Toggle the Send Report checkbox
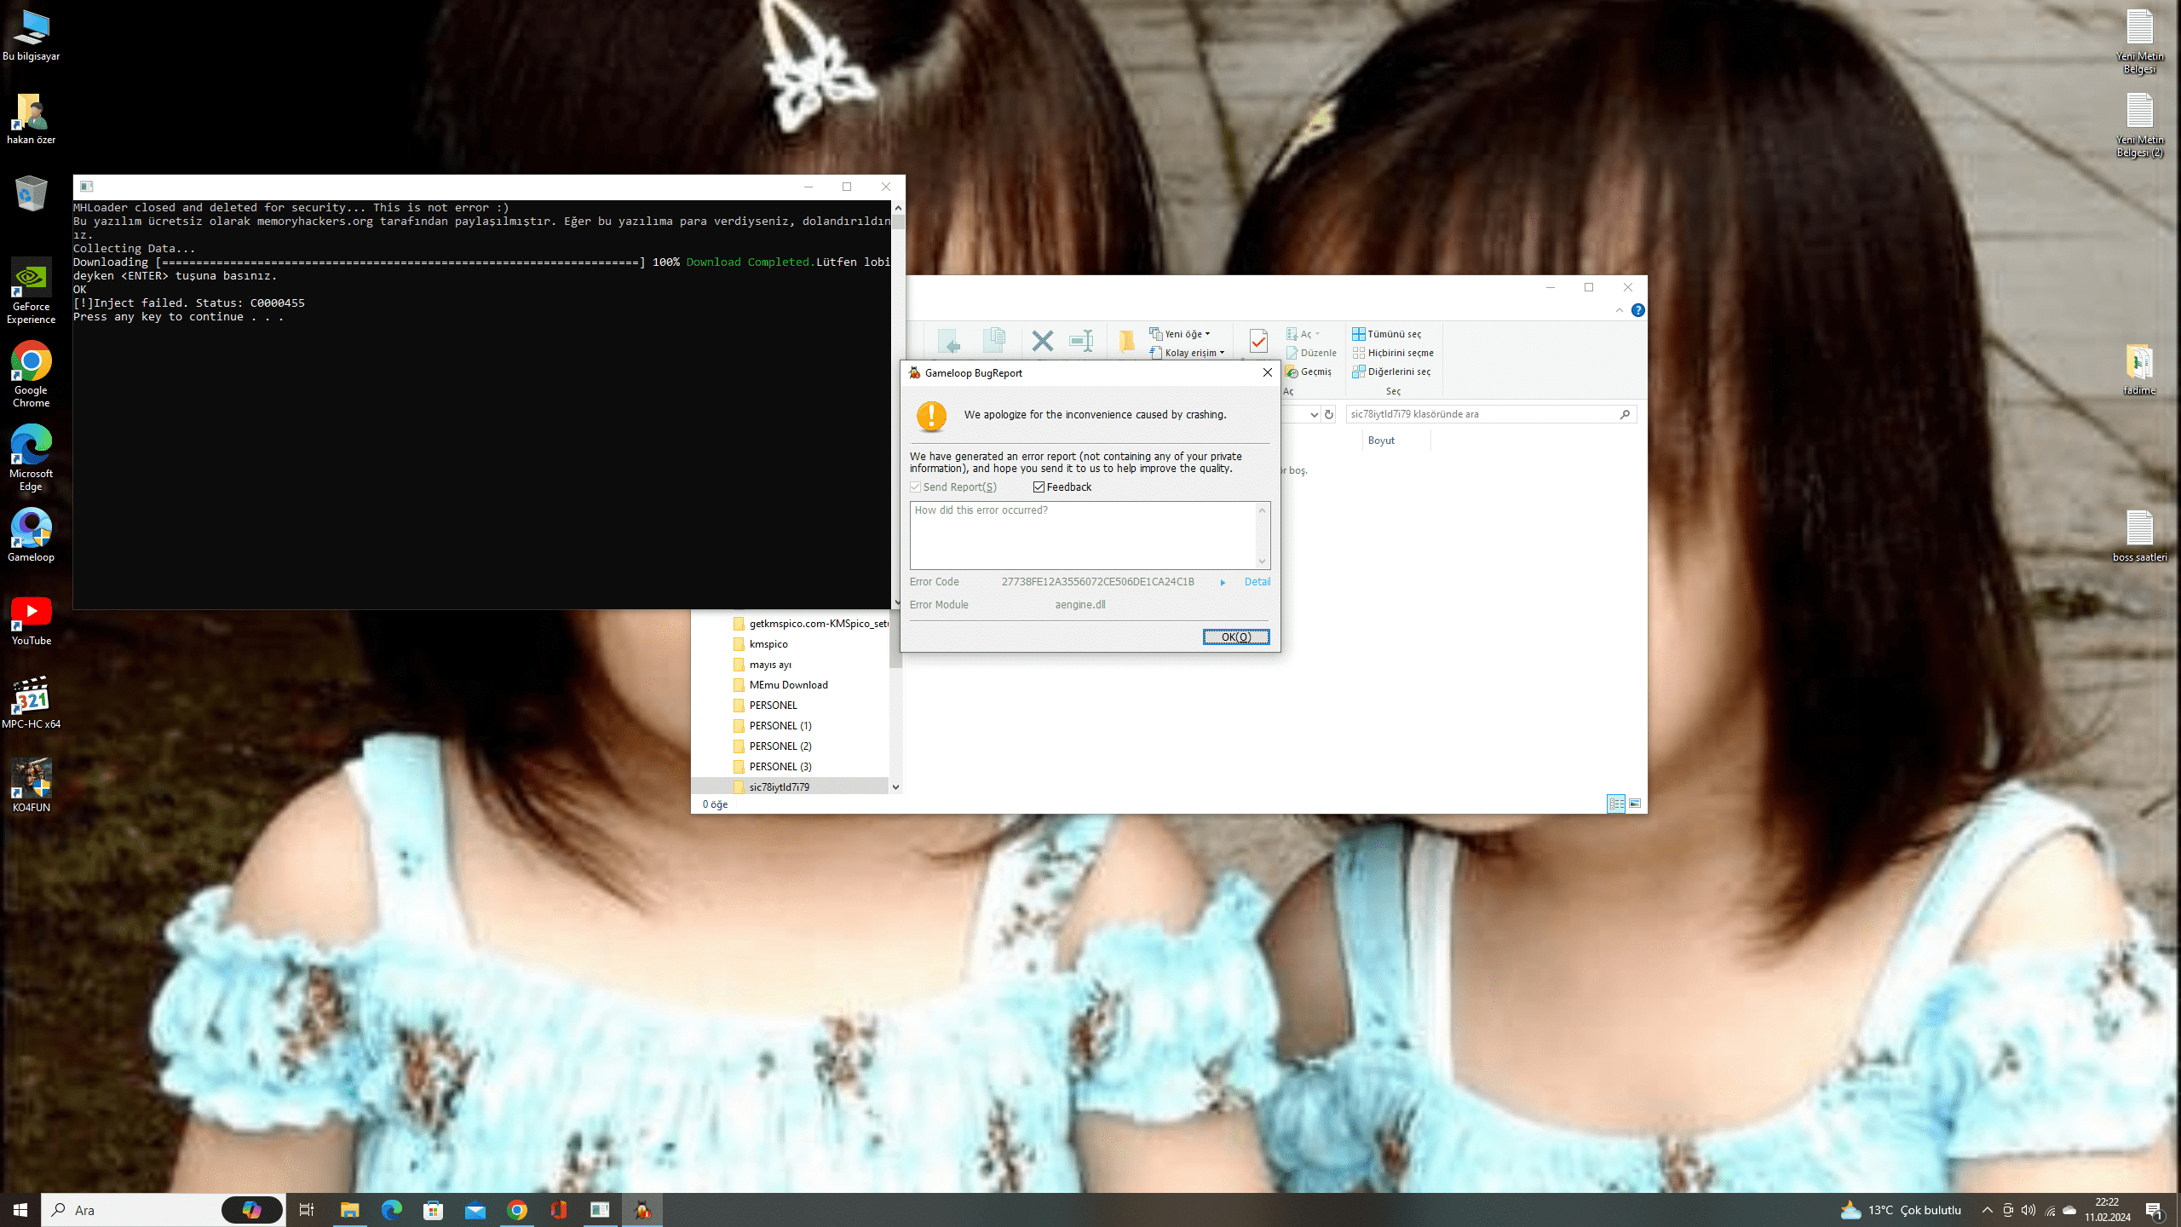Image resolution: width=2181 pixels, height=1227 pixels. 916,487
